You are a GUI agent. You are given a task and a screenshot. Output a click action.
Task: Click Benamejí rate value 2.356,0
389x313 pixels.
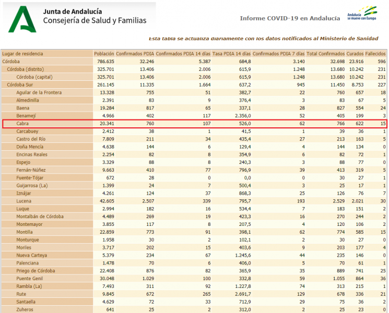[x=242, y=116]
